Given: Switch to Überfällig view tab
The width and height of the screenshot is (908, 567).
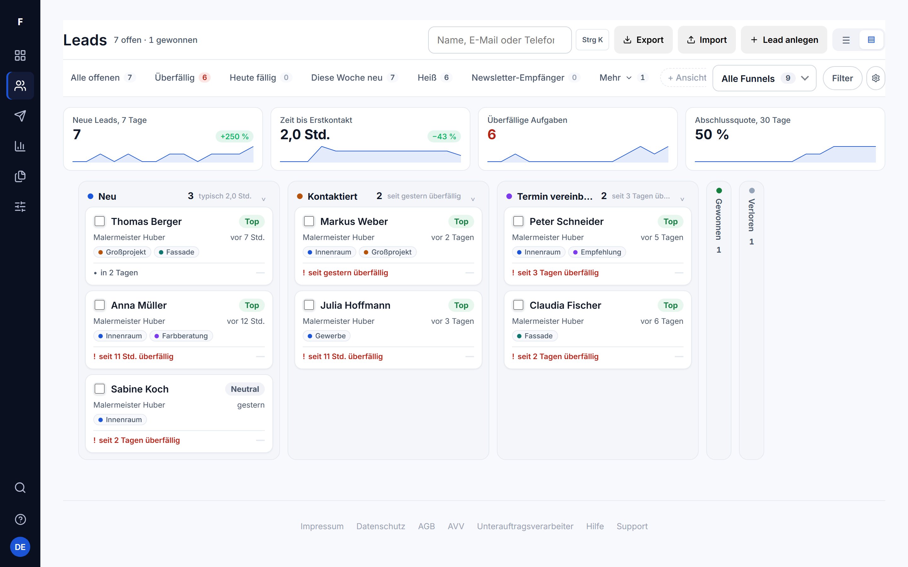Looking at the screenshot, I should pyautogui.click(x=182, y=77).
